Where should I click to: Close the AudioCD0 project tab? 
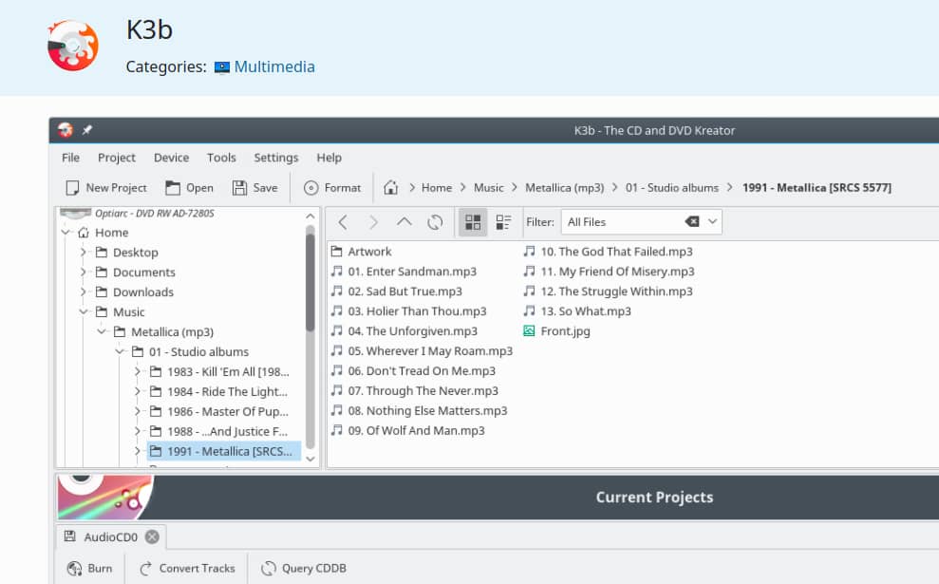152,537
